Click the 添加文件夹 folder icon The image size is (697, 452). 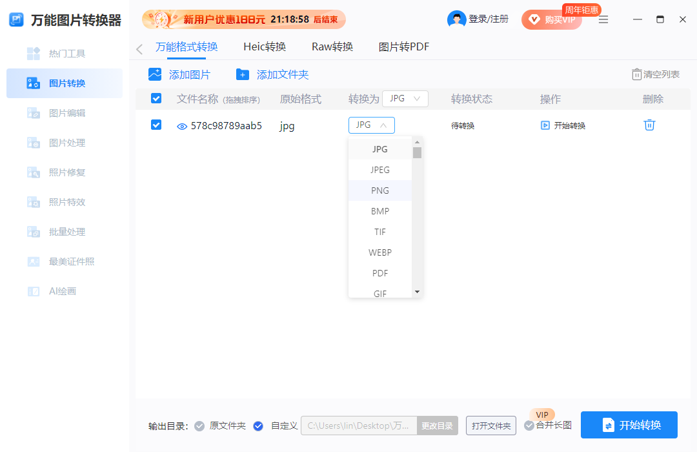pyautogui.click(x=242, y=74)
